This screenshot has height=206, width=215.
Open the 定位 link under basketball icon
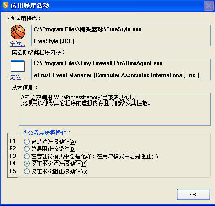click(17, 44)
